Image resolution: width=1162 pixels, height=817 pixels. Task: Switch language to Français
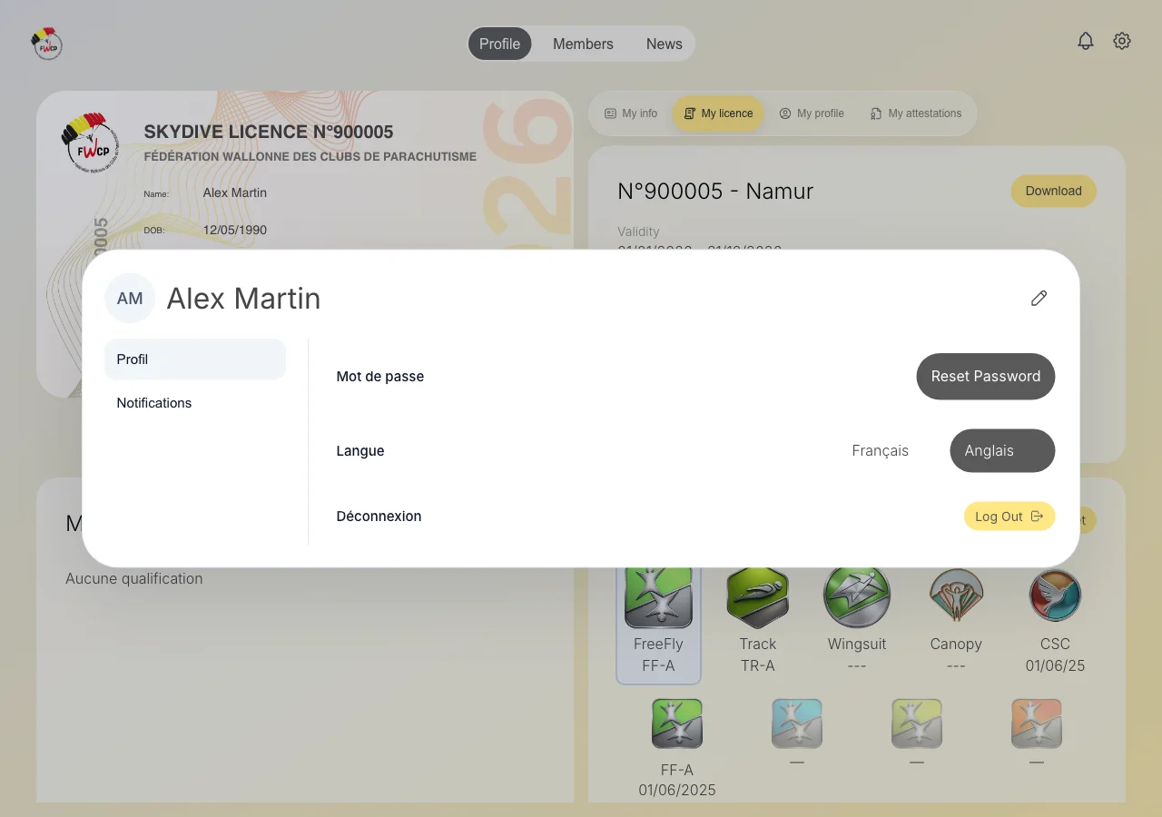(x=881, y=450)
